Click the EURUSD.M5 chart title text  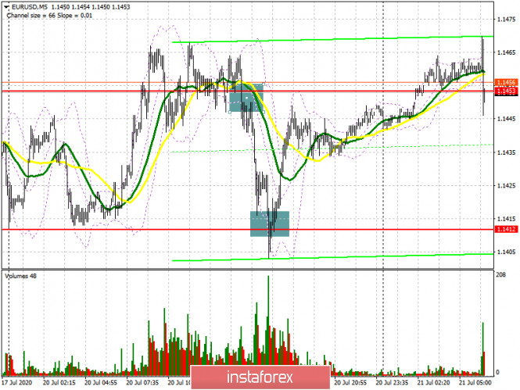(30, 6)
